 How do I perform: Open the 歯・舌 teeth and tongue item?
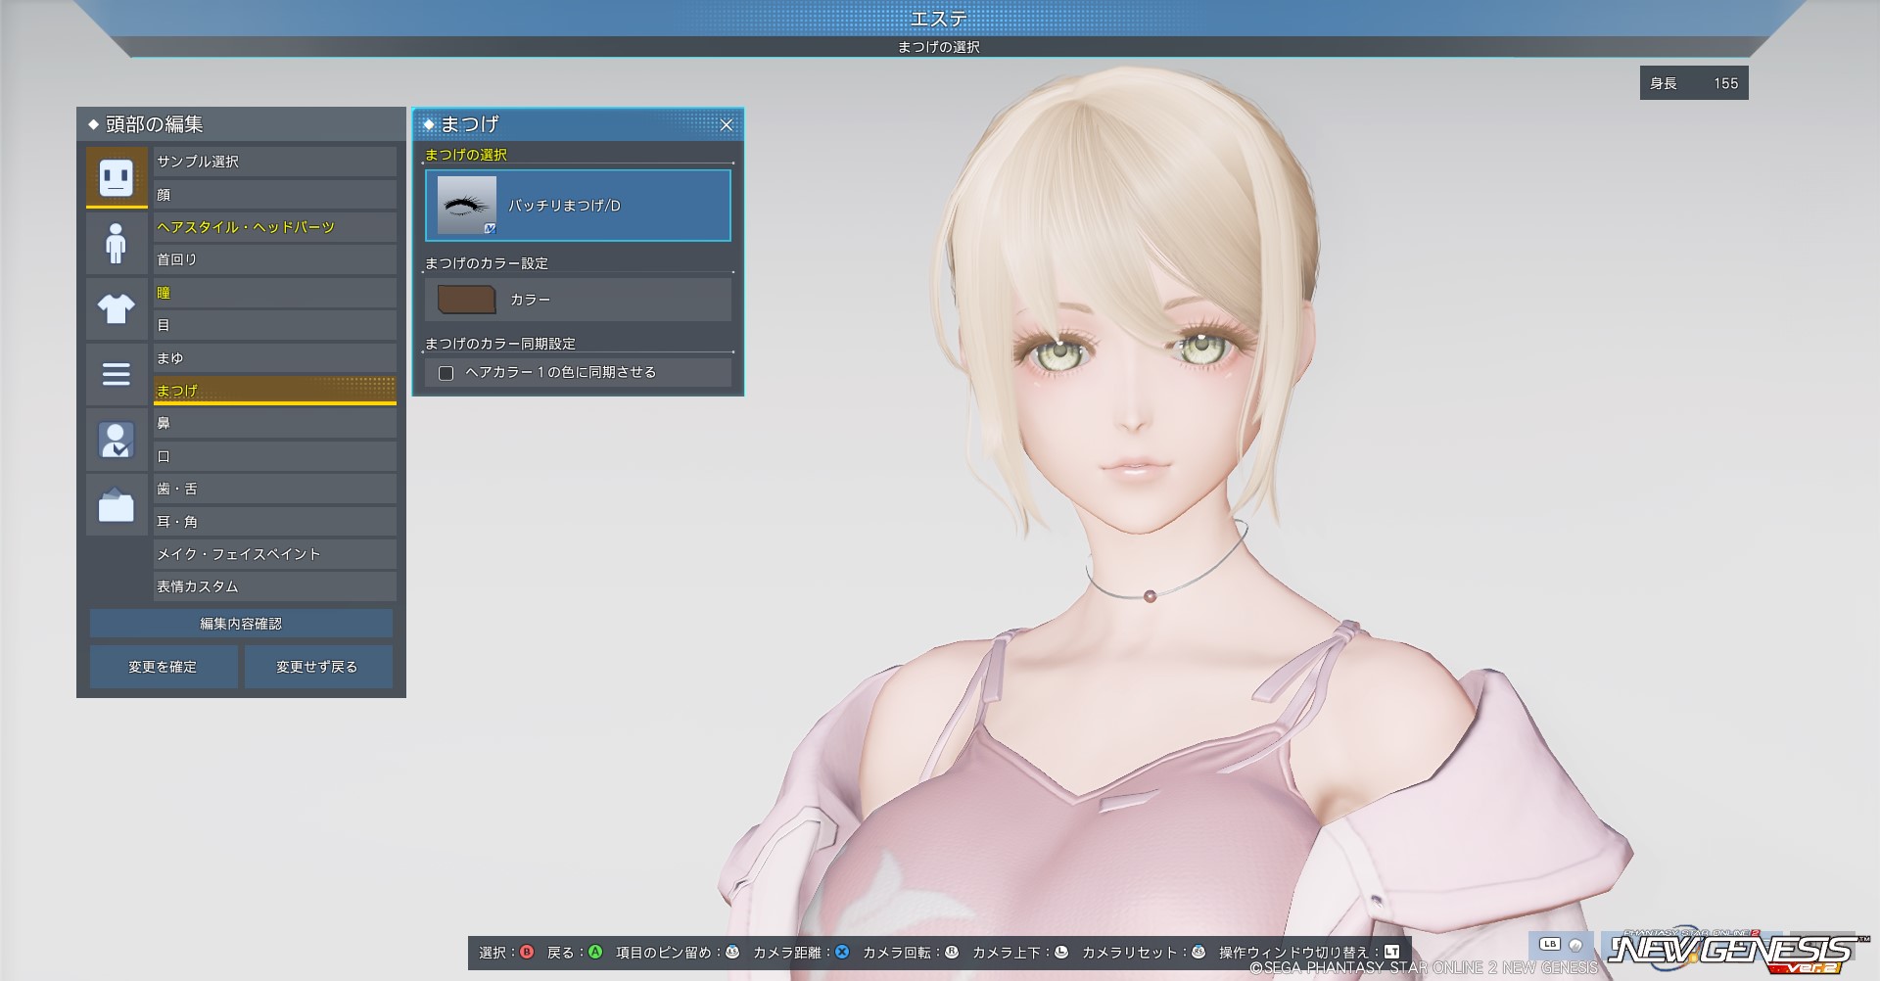pyautogui.click(x=275, y=489)
